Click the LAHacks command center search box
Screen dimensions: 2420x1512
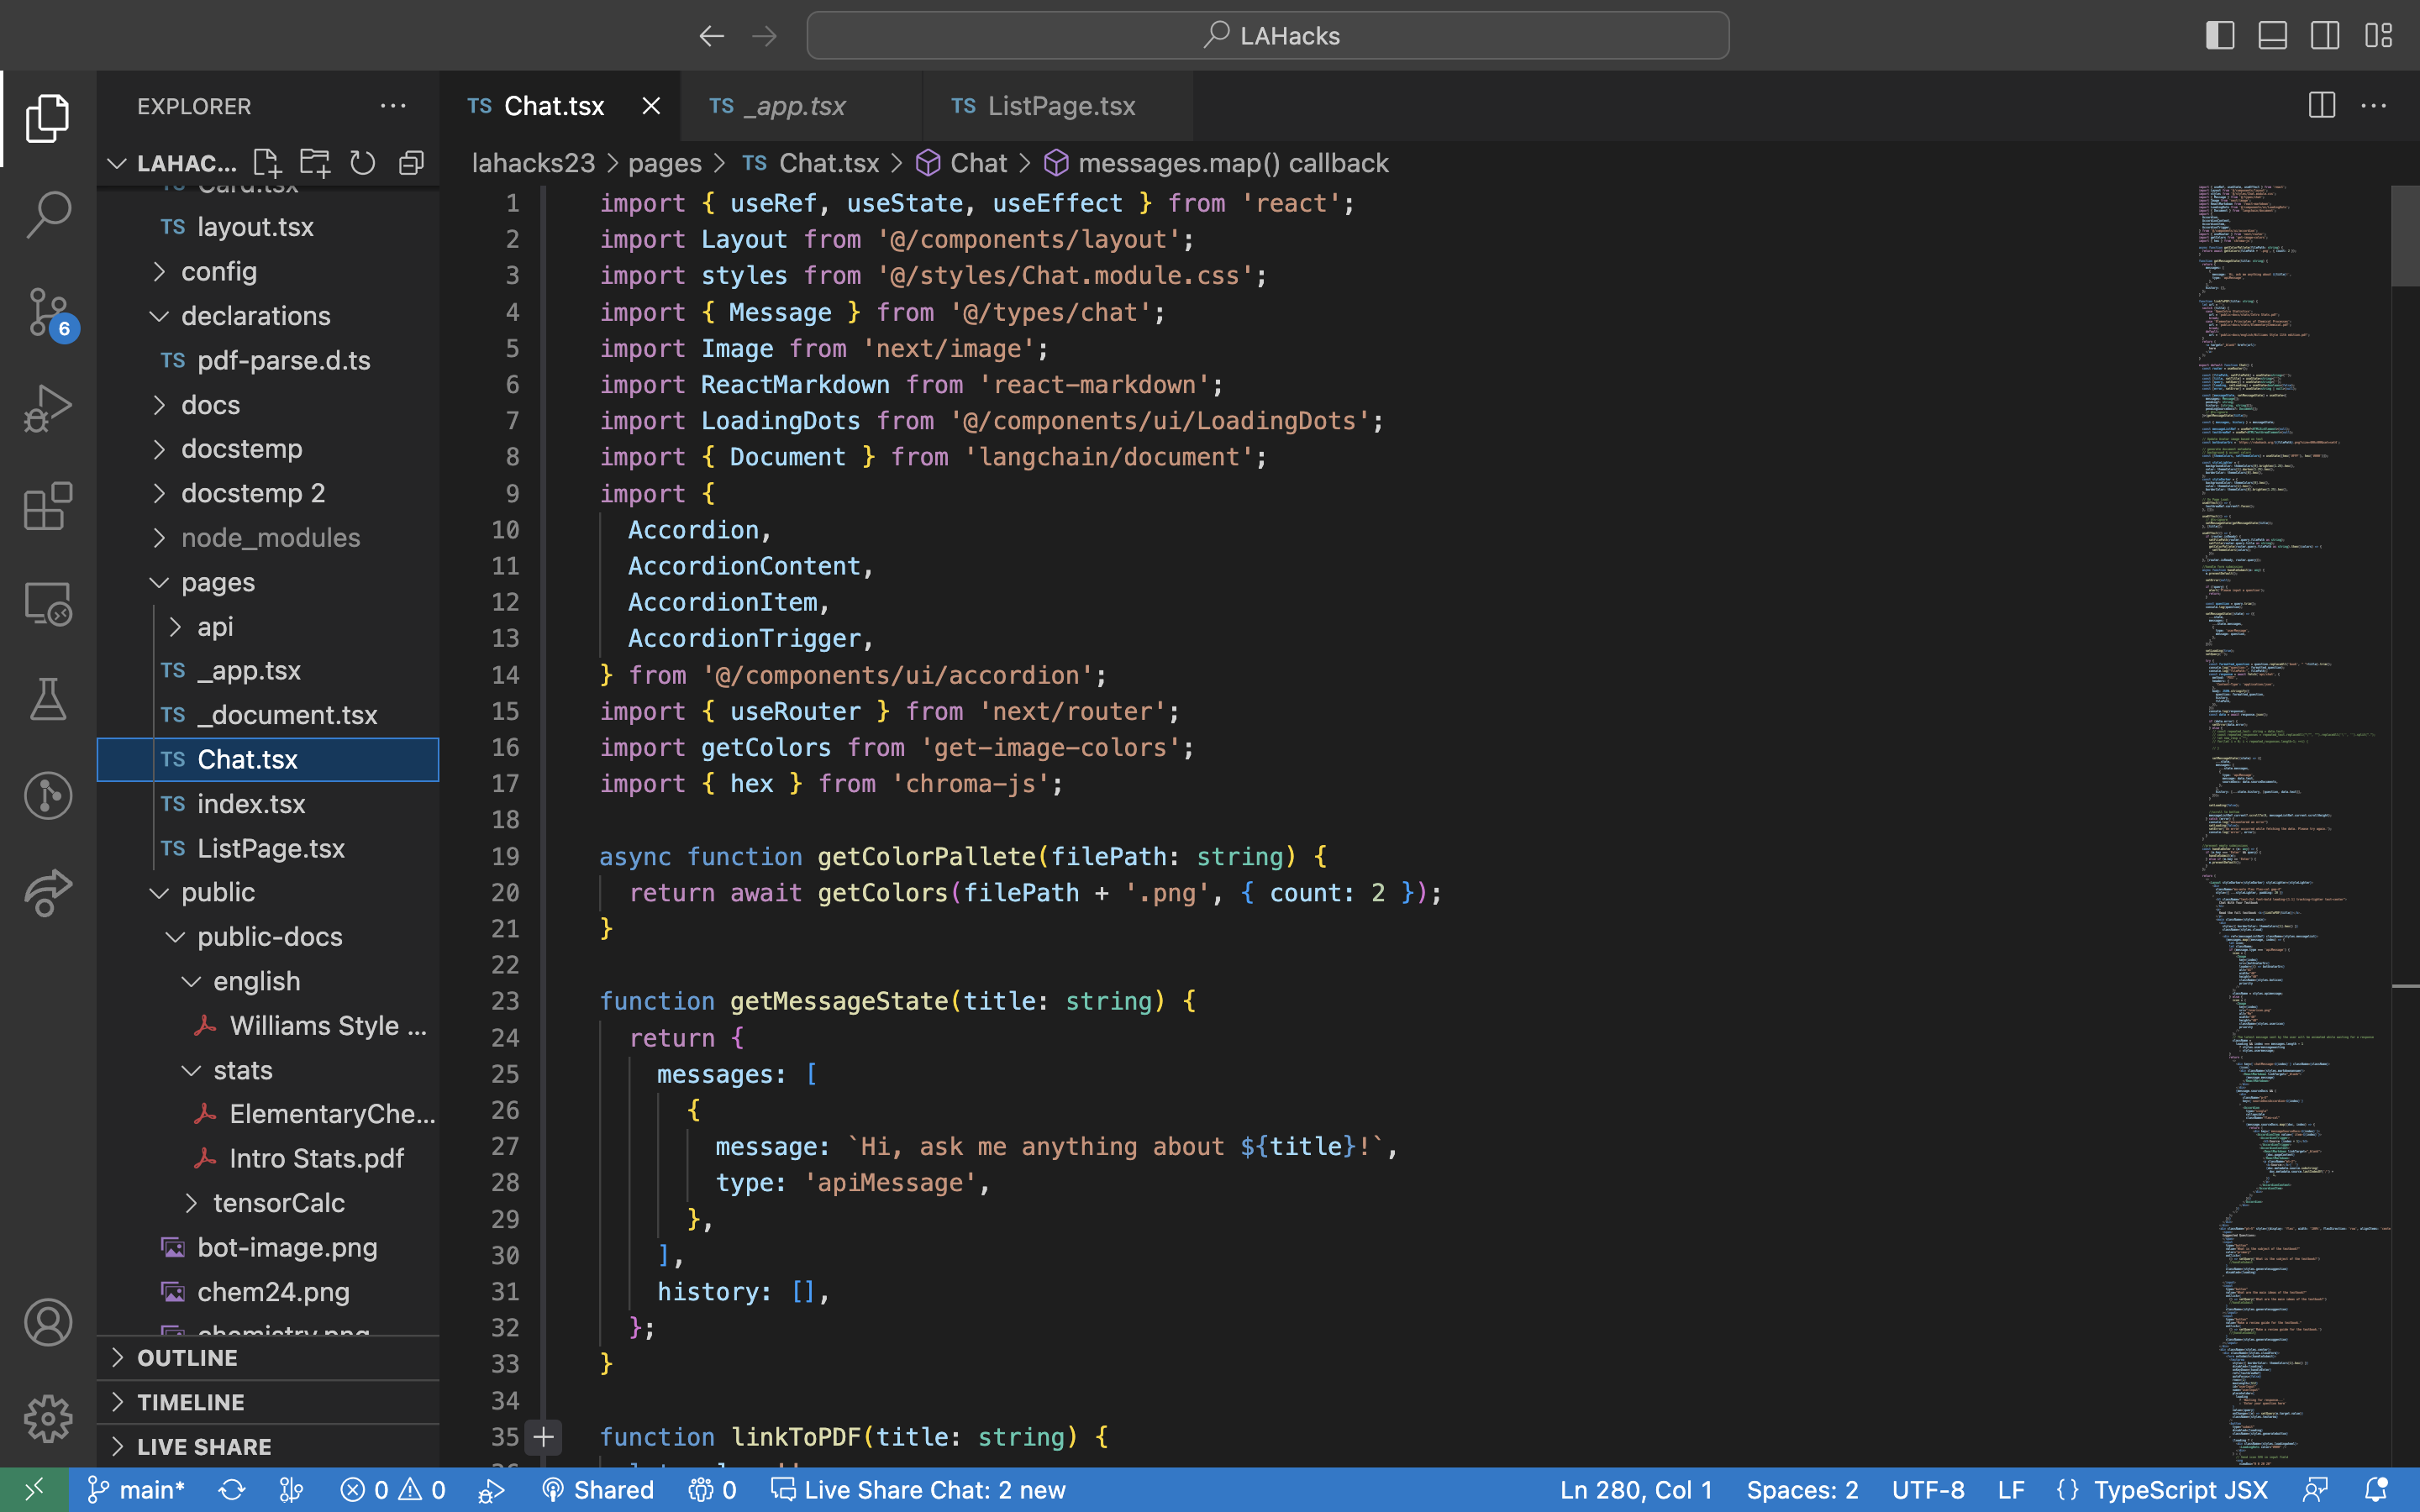click(1268, 36)
